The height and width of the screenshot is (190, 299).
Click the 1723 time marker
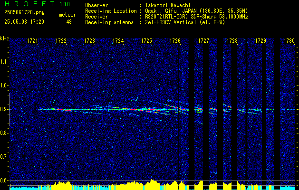point(89,41)
